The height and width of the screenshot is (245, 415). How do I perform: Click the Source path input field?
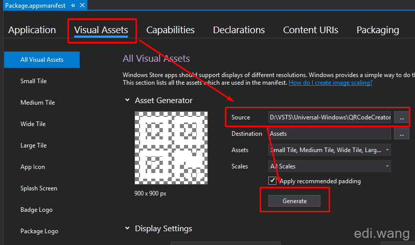(x=330, y=117)
